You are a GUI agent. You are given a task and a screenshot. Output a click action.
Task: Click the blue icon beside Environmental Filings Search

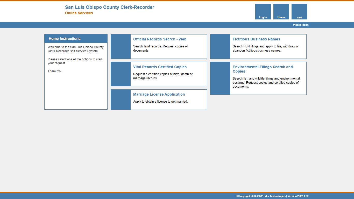point(220,79)
